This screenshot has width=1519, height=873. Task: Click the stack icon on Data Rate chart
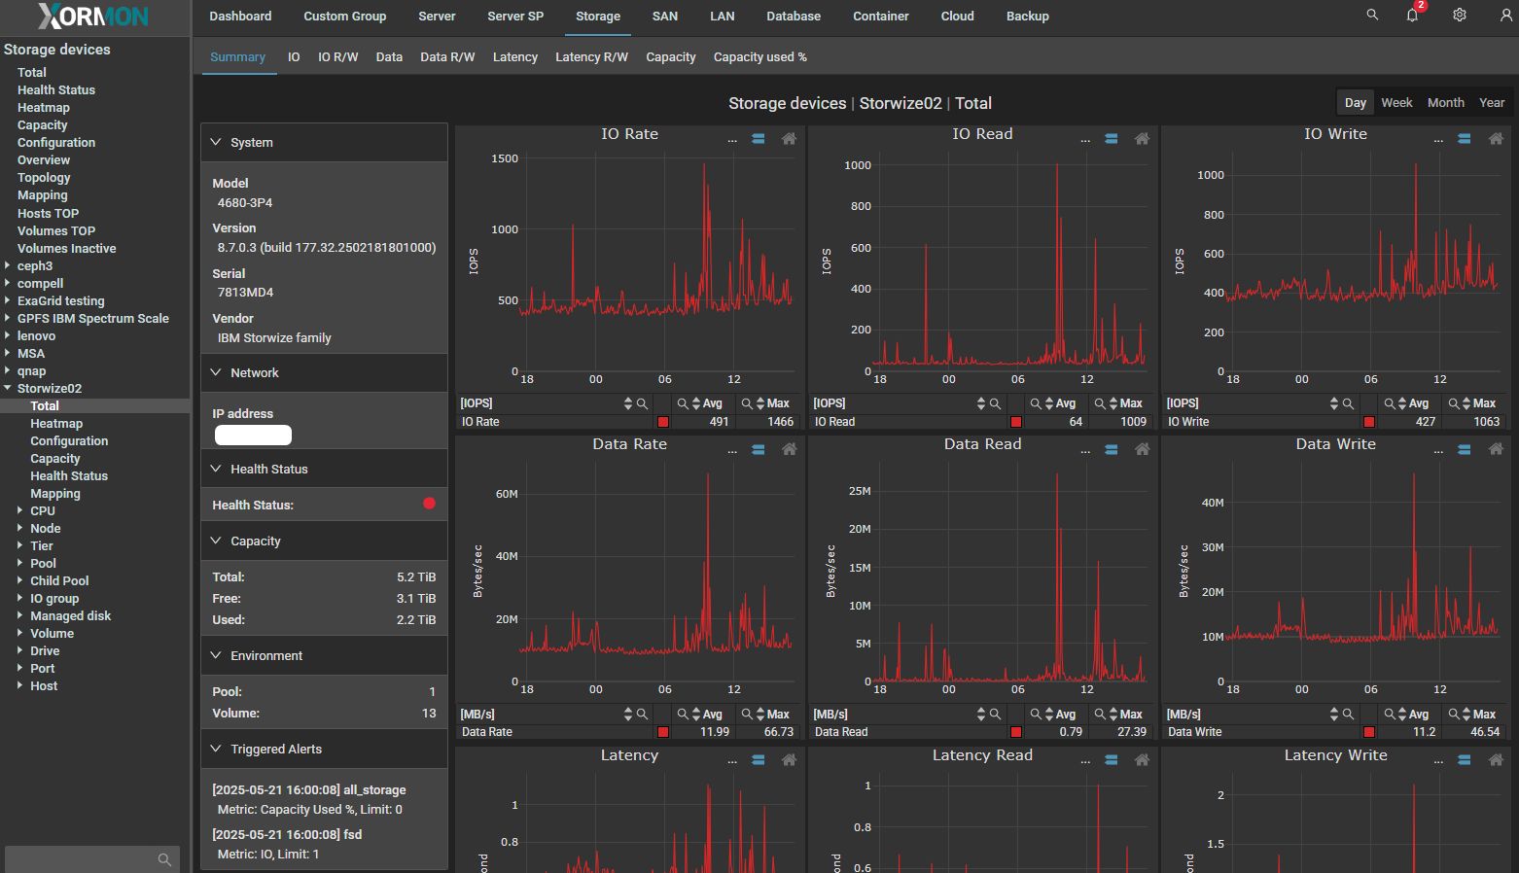click(x=759, y=449)
